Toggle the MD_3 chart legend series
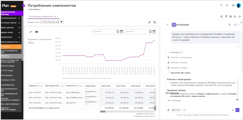Screen dimensions: 243x120 pyautogui.click(x=31, y=42)
